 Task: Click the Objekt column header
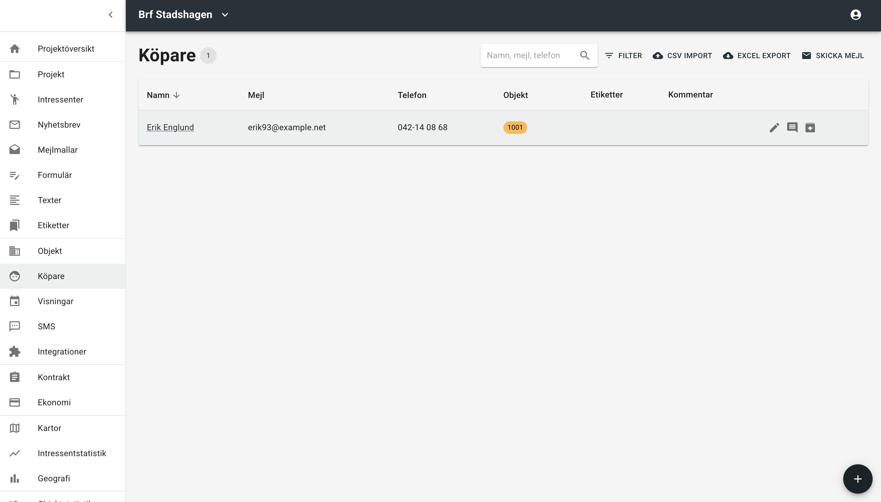coord(515,95)
